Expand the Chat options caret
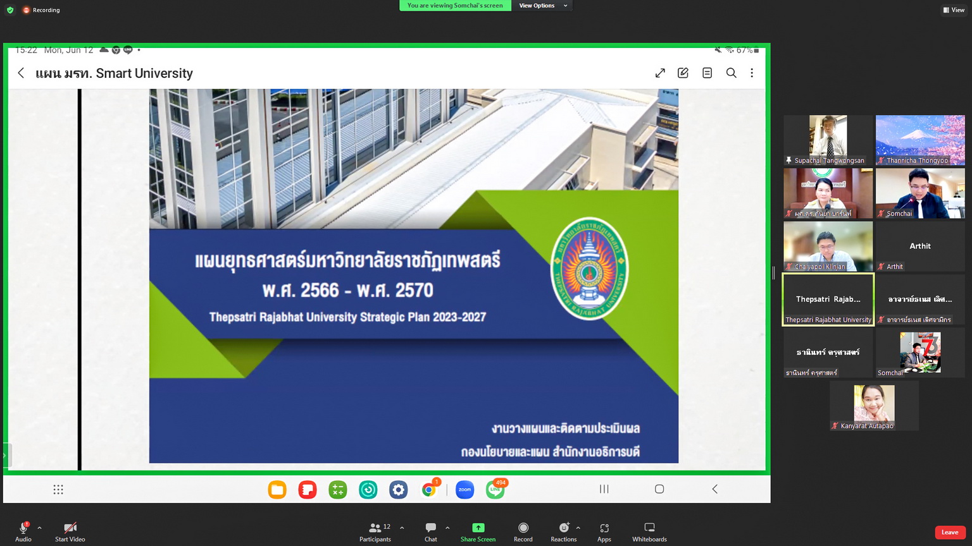The image size is (972, 546). pos(447,528)
